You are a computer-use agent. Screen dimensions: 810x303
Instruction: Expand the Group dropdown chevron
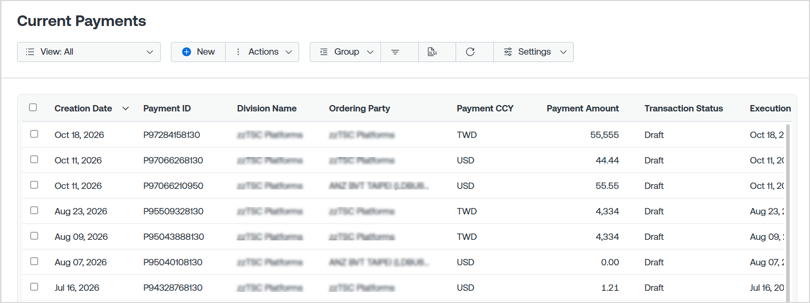370,52
